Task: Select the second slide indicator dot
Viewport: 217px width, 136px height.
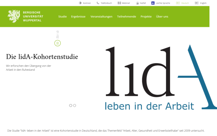Action: point(75,106)
